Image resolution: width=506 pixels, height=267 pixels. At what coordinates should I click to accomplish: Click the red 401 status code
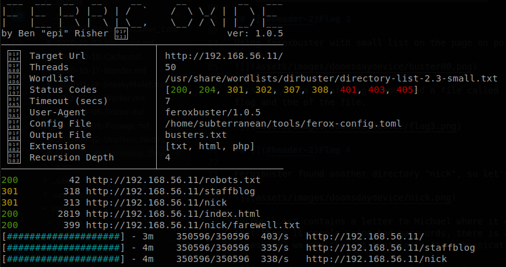(x=348, y=90)
